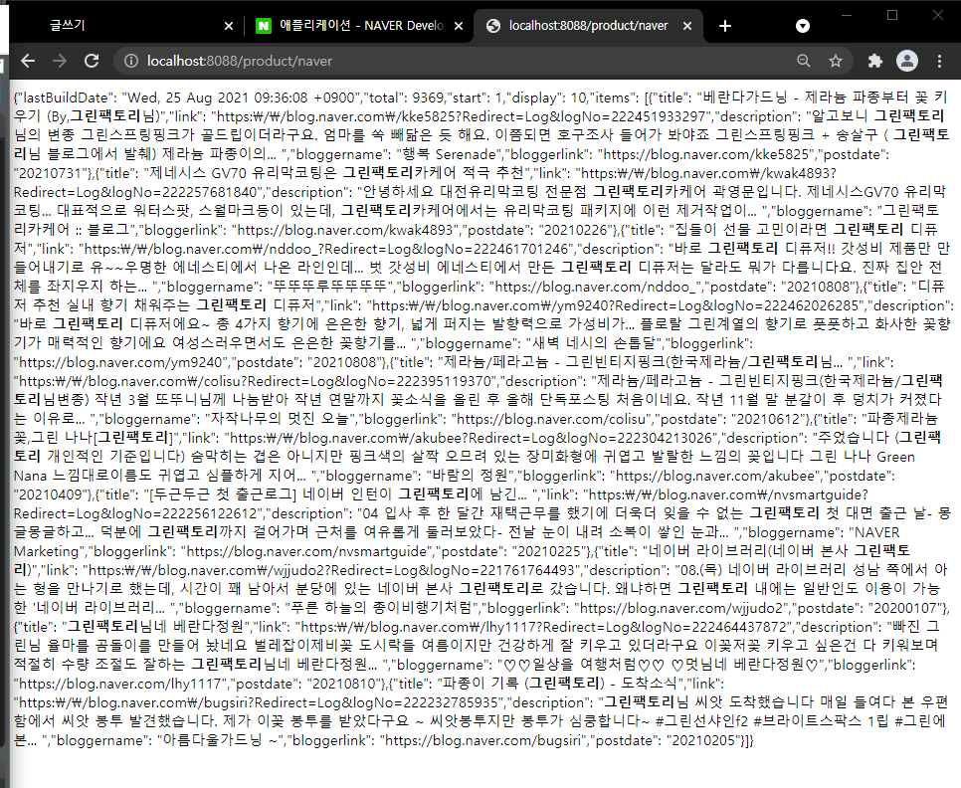961x788 pixels.
Task: Open the zoom indicator in address bar
Action: tap(803, 61)
